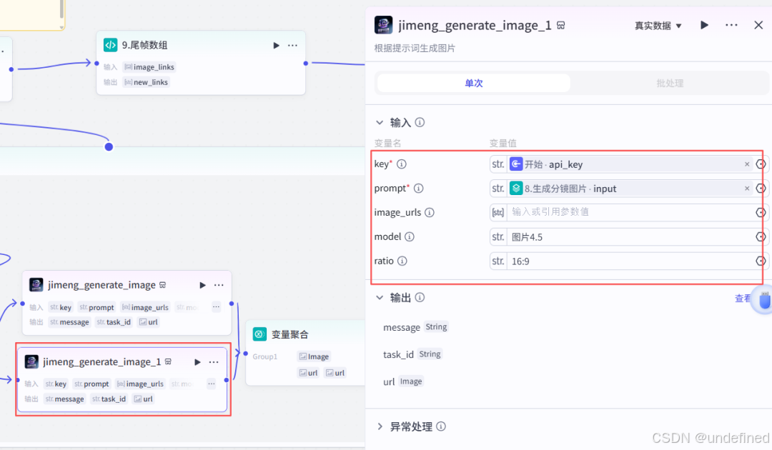
Task: Switch test mode from 真实数据 dropdown
Action: pos(655,24)
